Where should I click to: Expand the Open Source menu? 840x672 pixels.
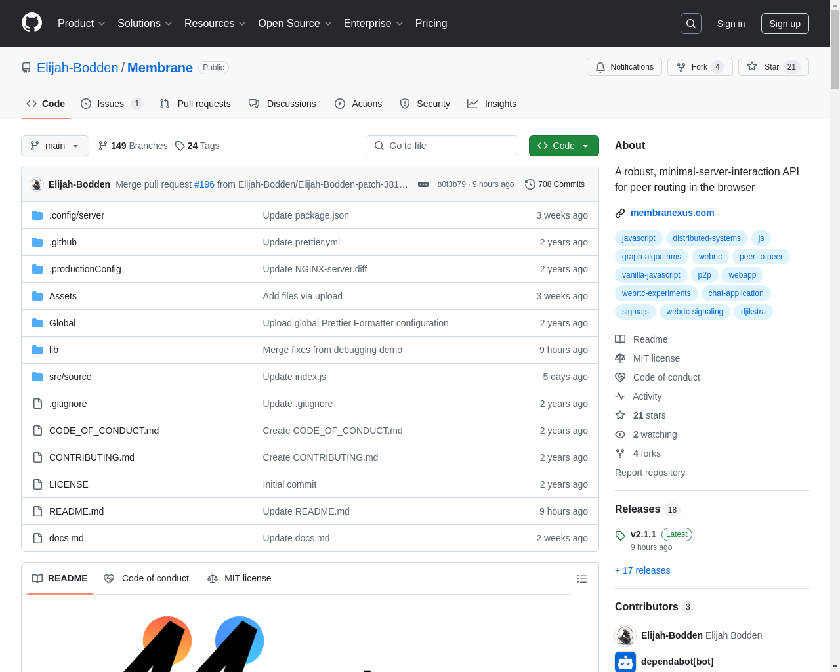pos(295,24)
